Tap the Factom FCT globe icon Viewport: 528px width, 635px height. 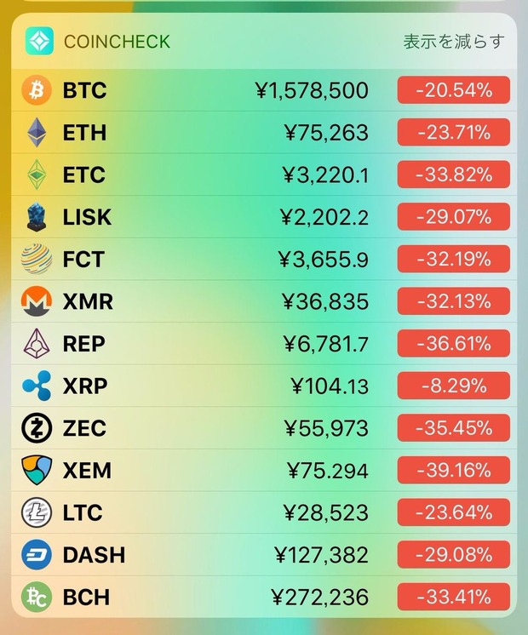pos(37,259)
